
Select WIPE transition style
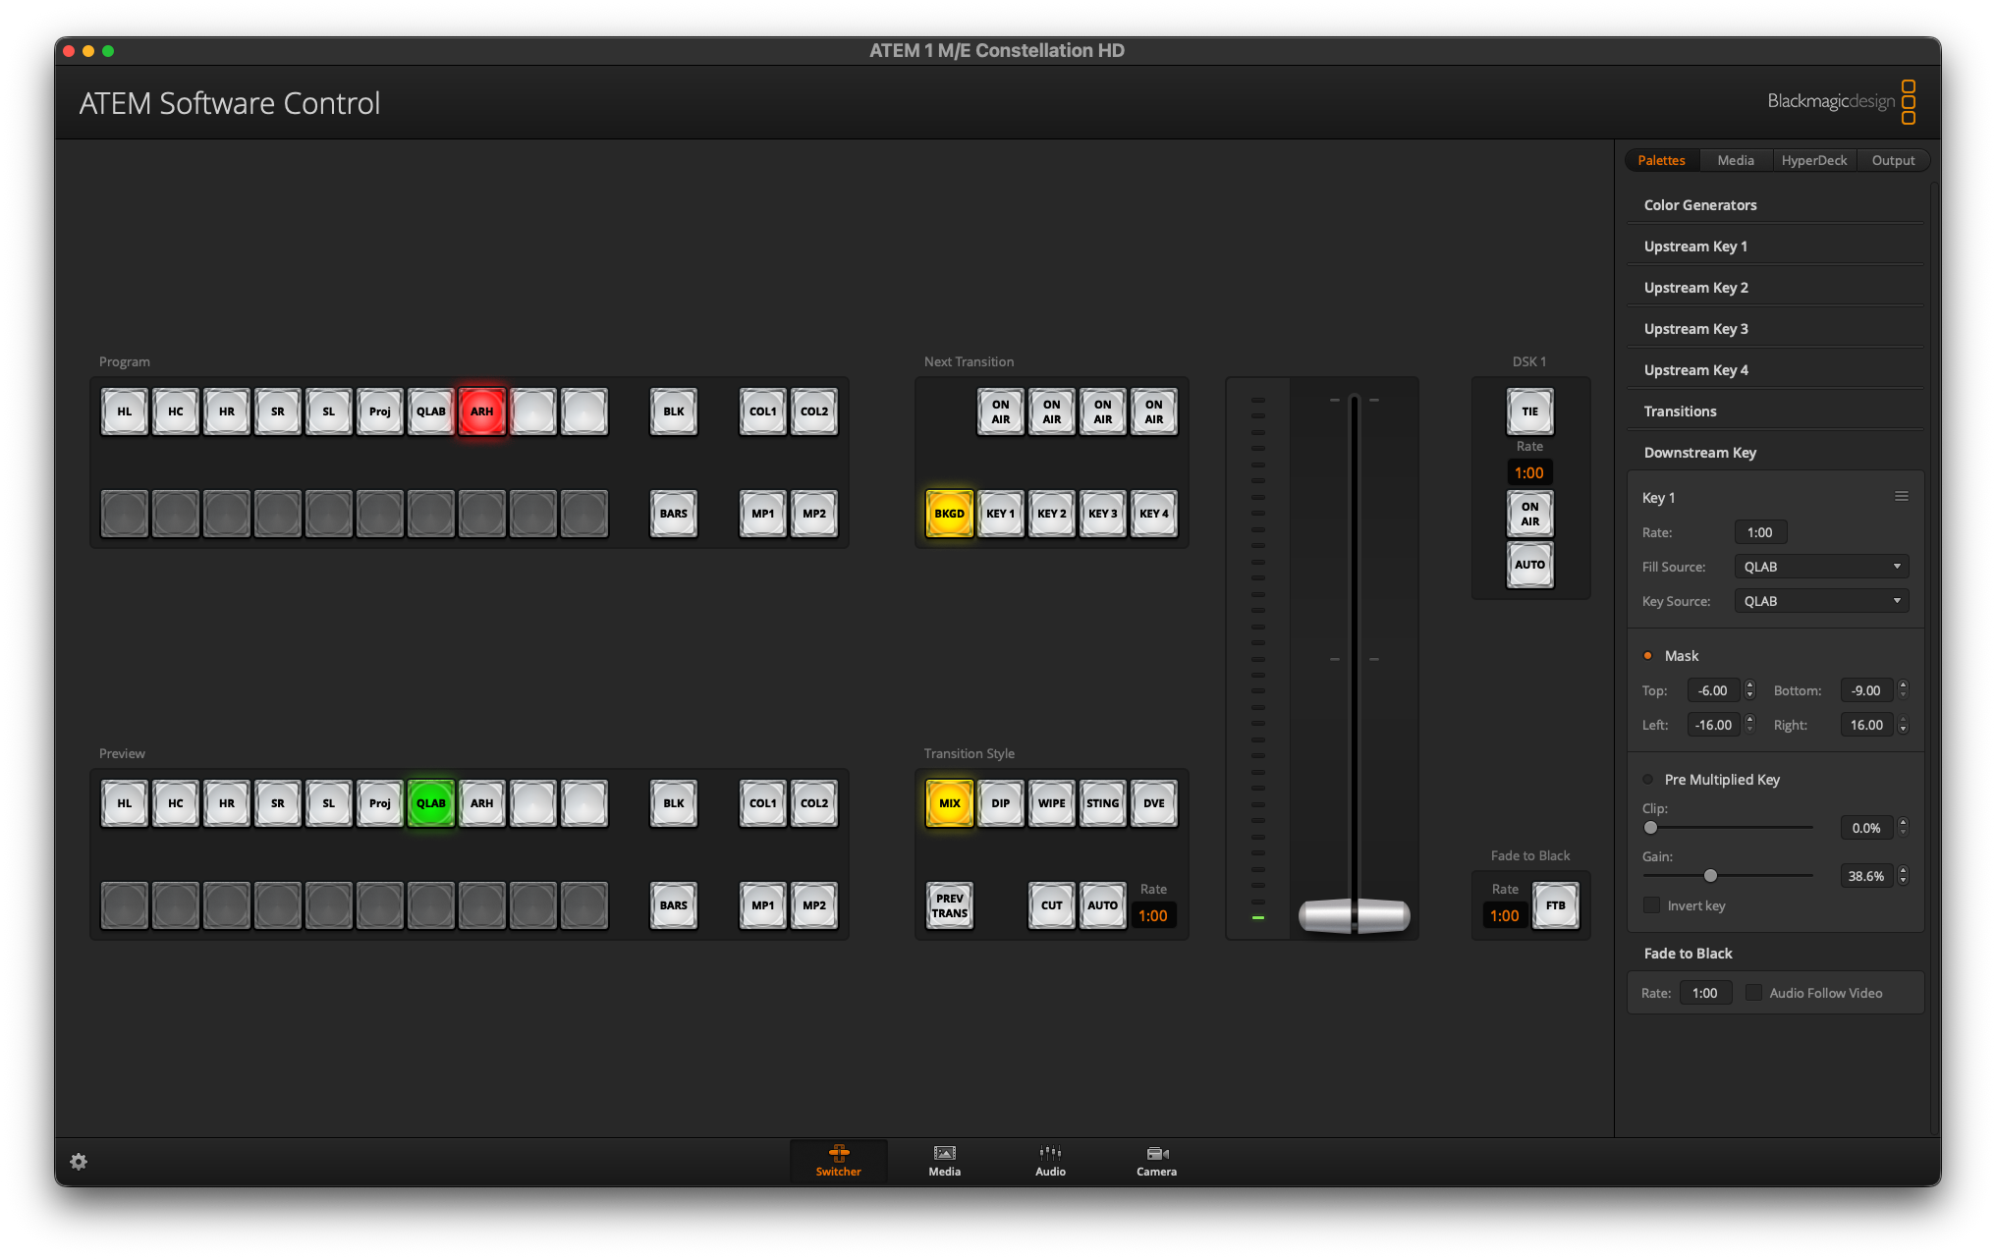coord(1052,803)
